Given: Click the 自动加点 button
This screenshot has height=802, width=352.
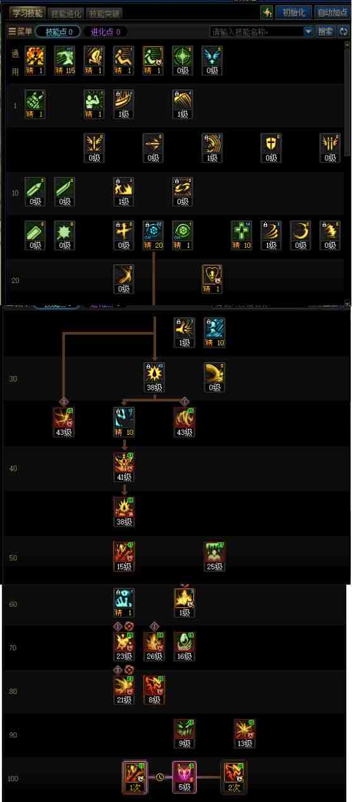Looking at the screenshot, I should (331, 13).
